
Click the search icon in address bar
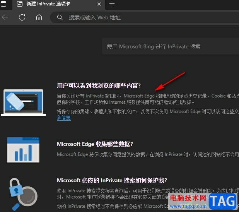click(60, 17)
